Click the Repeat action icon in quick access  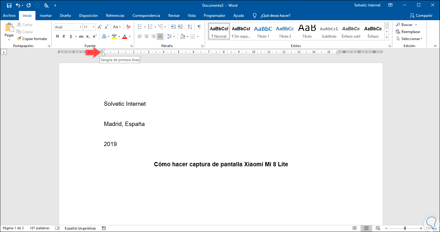28,5
